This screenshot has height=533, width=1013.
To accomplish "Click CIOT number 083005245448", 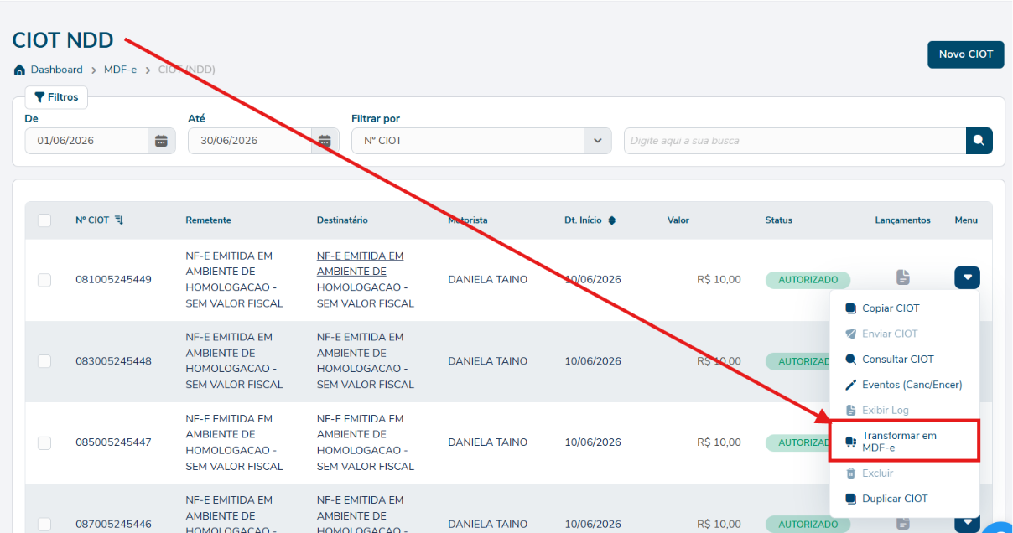I will pyautogui.click(x=113, y=361).
